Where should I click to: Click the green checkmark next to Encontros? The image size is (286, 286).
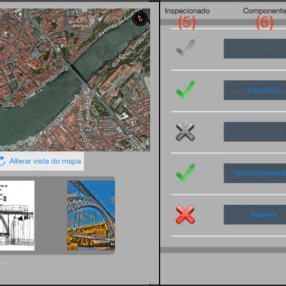coord(185,90)
